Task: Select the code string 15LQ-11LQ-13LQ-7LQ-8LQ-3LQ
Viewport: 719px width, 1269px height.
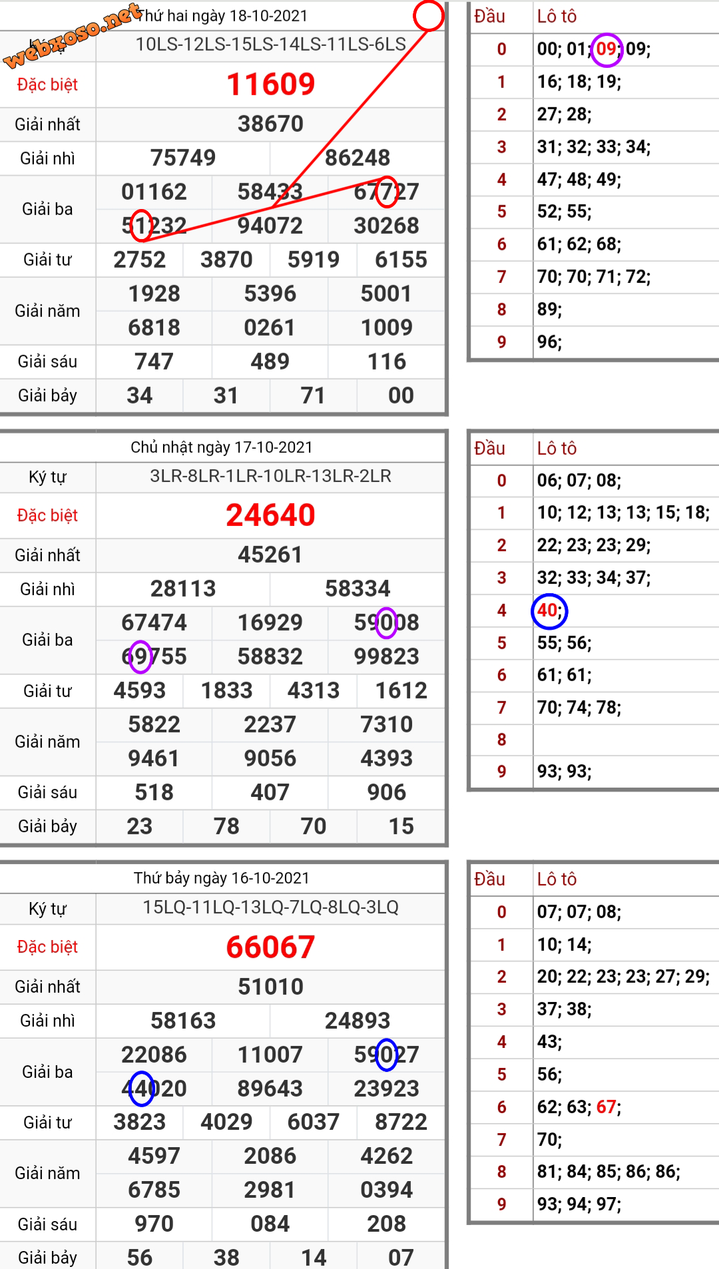Action: (270, 907)
